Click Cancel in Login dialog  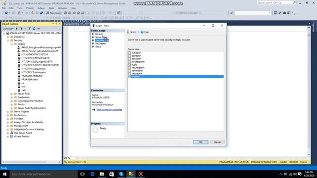217,142
